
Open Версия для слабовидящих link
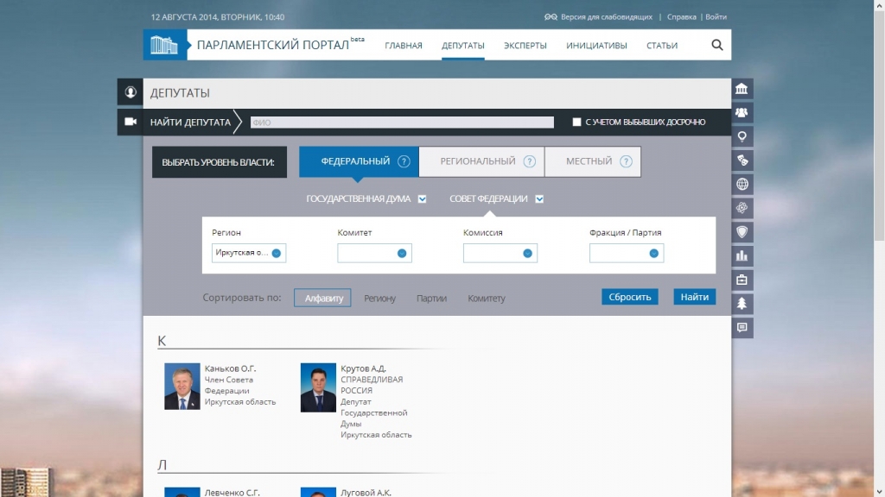[607, 17]
